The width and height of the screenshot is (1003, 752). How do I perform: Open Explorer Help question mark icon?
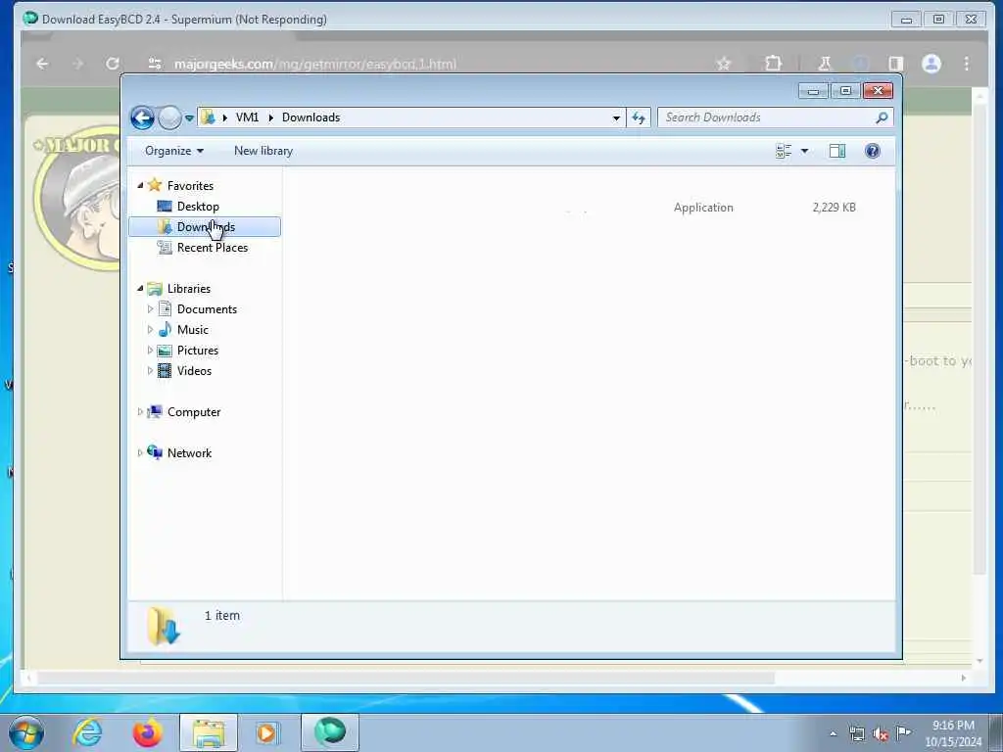pyautogui.click(x=873, y=151)
